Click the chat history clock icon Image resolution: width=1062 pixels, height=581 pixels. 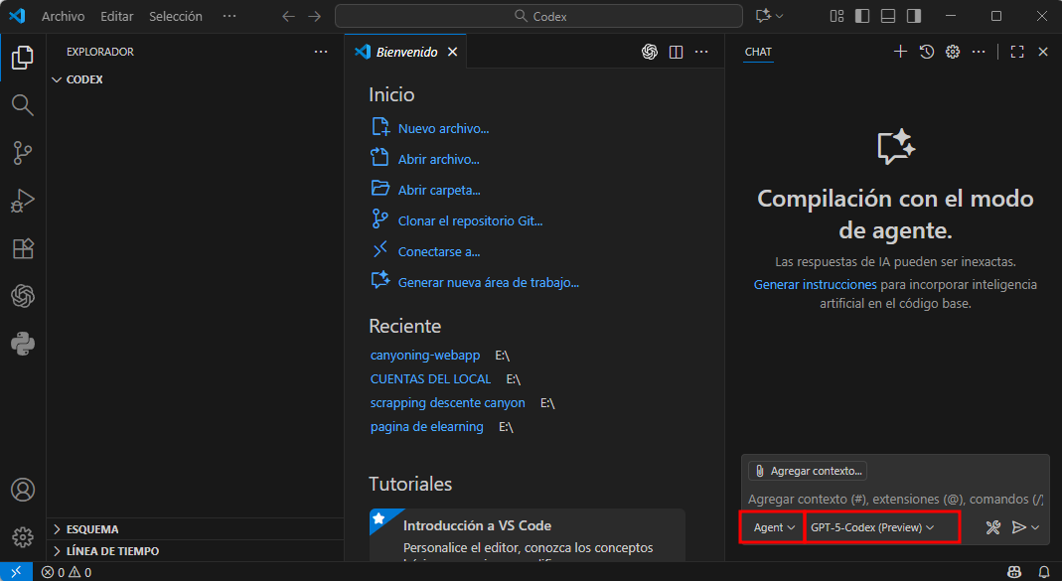click(x=926, y=52)
